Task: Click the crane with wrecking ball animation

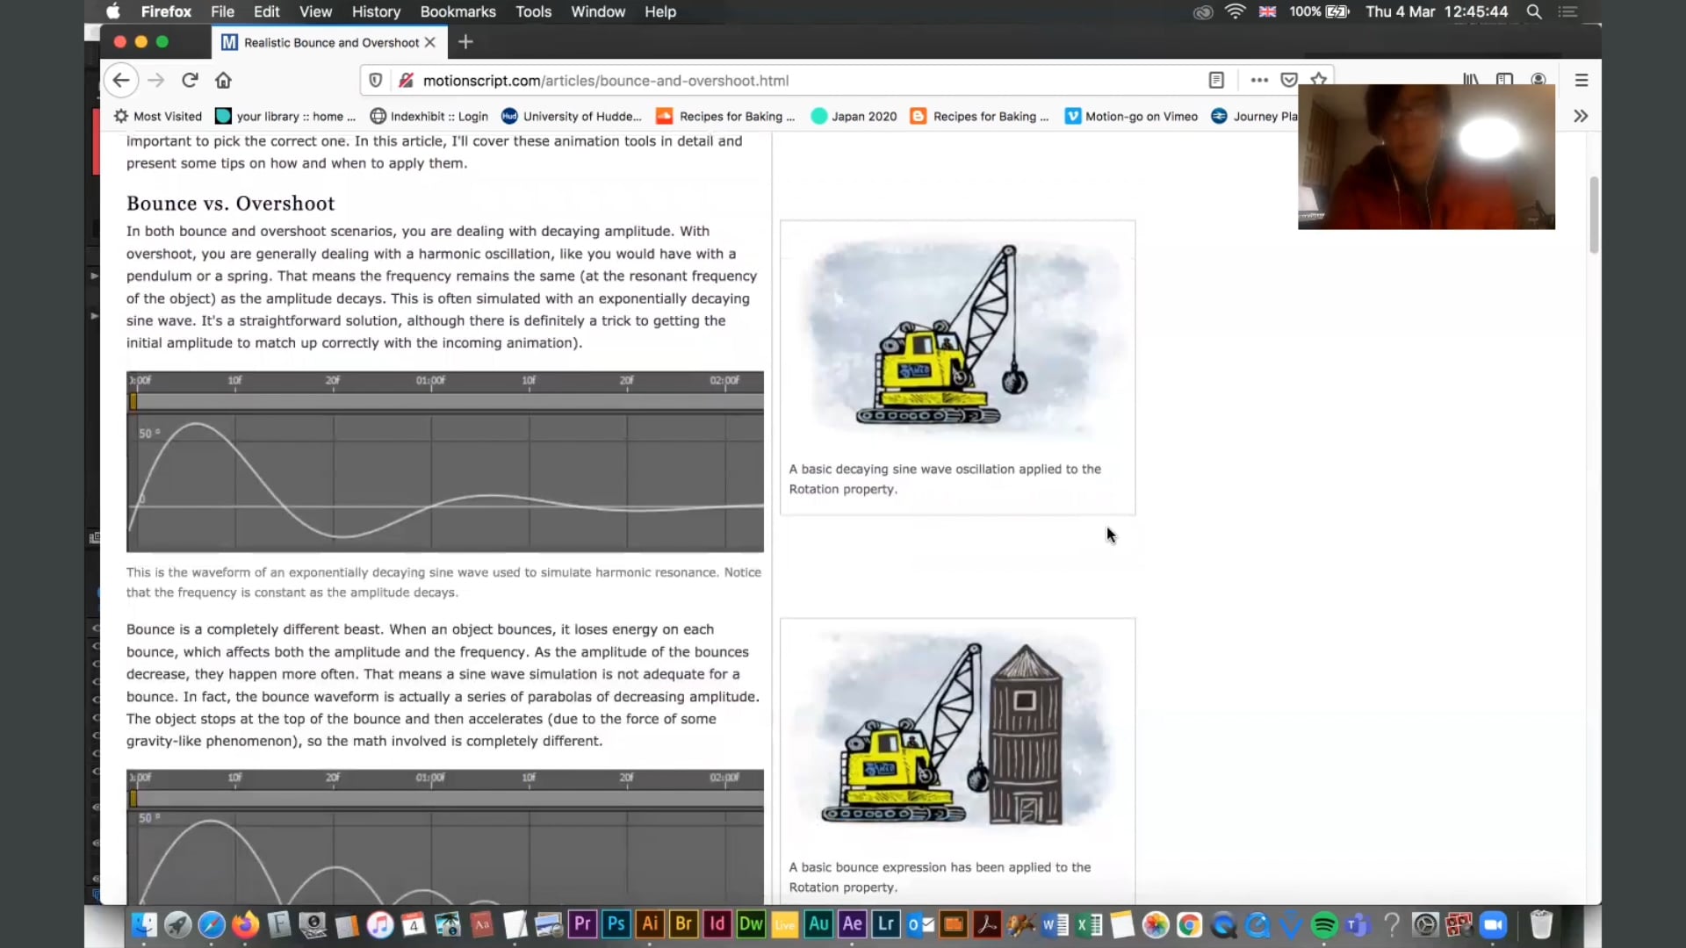Action: click(958, 338)
